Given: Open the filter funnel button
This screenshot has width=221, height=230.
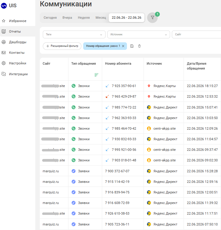Looking at the screenshot, I should (152, 18).
